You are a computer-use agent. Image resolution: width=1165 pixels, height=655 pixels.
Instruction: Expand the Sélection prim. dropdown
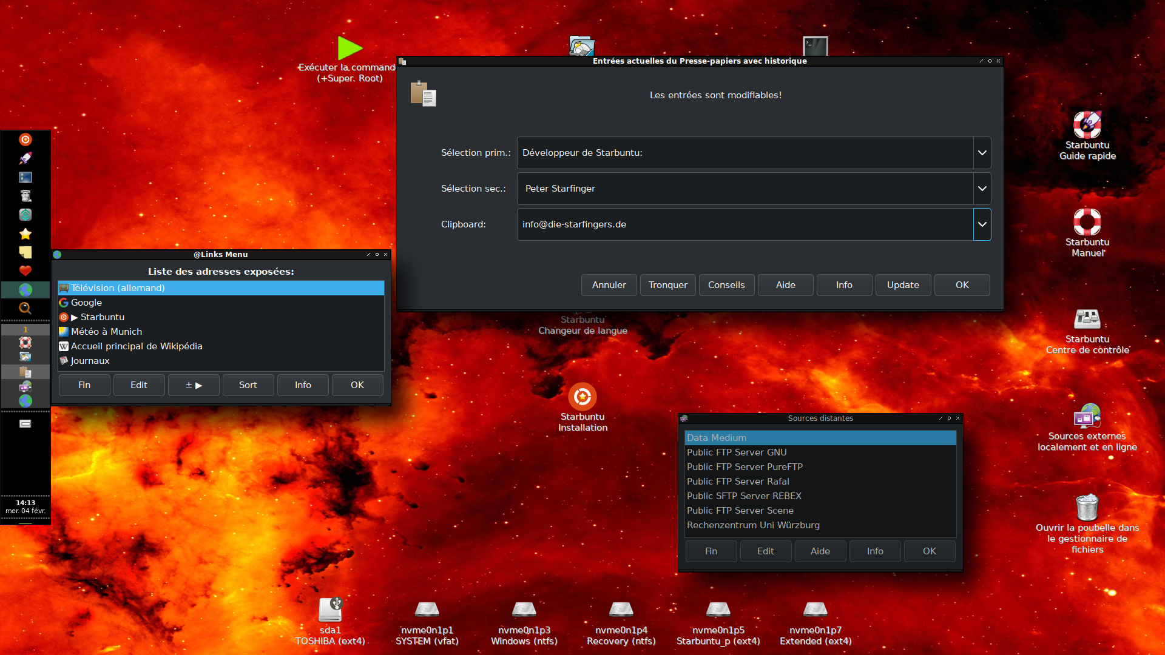(x=982, y=153)
